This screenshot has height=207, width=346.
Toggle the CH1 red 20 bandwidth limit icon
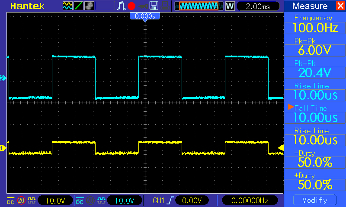pos(21,201)
